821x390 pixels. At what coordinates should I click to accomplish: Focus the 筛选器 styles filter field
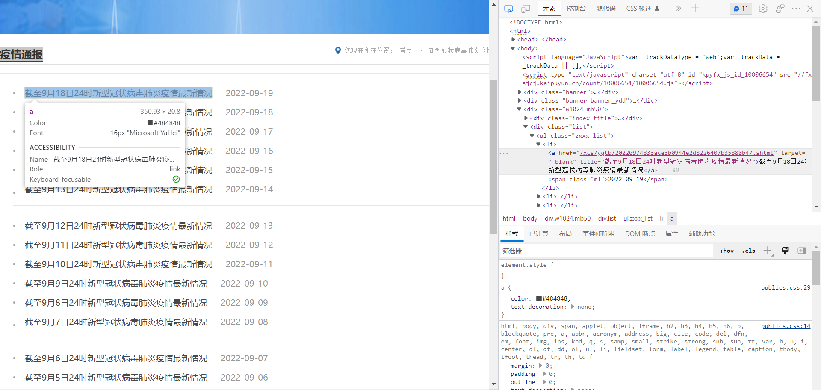[x=607, y=251]
